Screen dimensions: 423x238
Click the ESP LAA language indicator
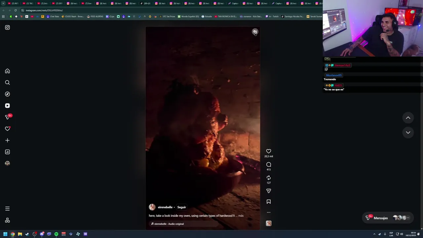coord(391,234)
